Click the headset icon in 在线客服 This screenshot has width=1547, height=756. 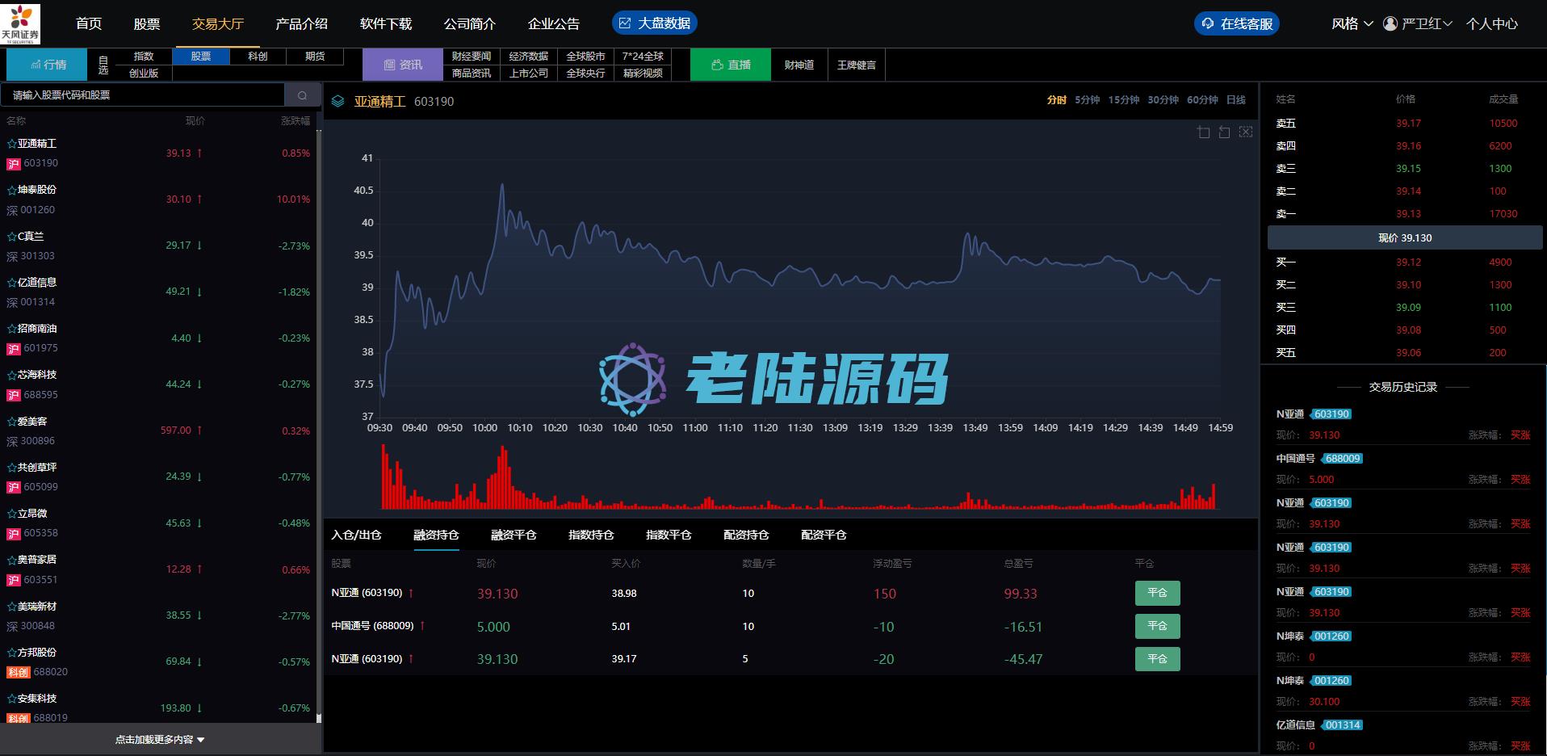pyautogui.click(x=1208, y=23)
